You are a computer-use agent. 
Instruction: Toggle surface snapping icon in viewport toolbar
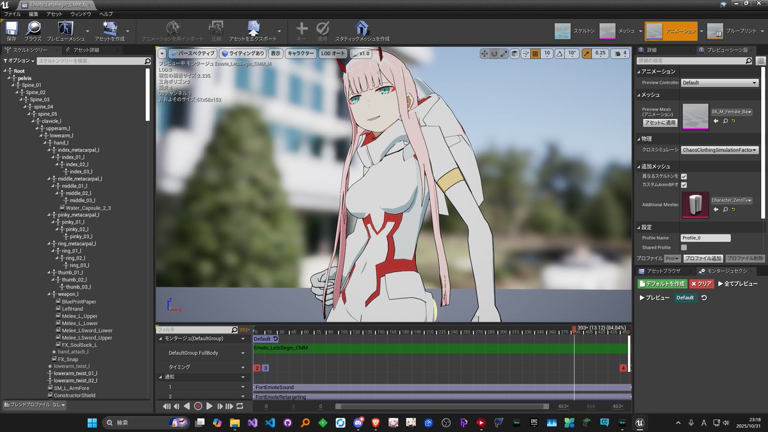click(x=525, y=54)
